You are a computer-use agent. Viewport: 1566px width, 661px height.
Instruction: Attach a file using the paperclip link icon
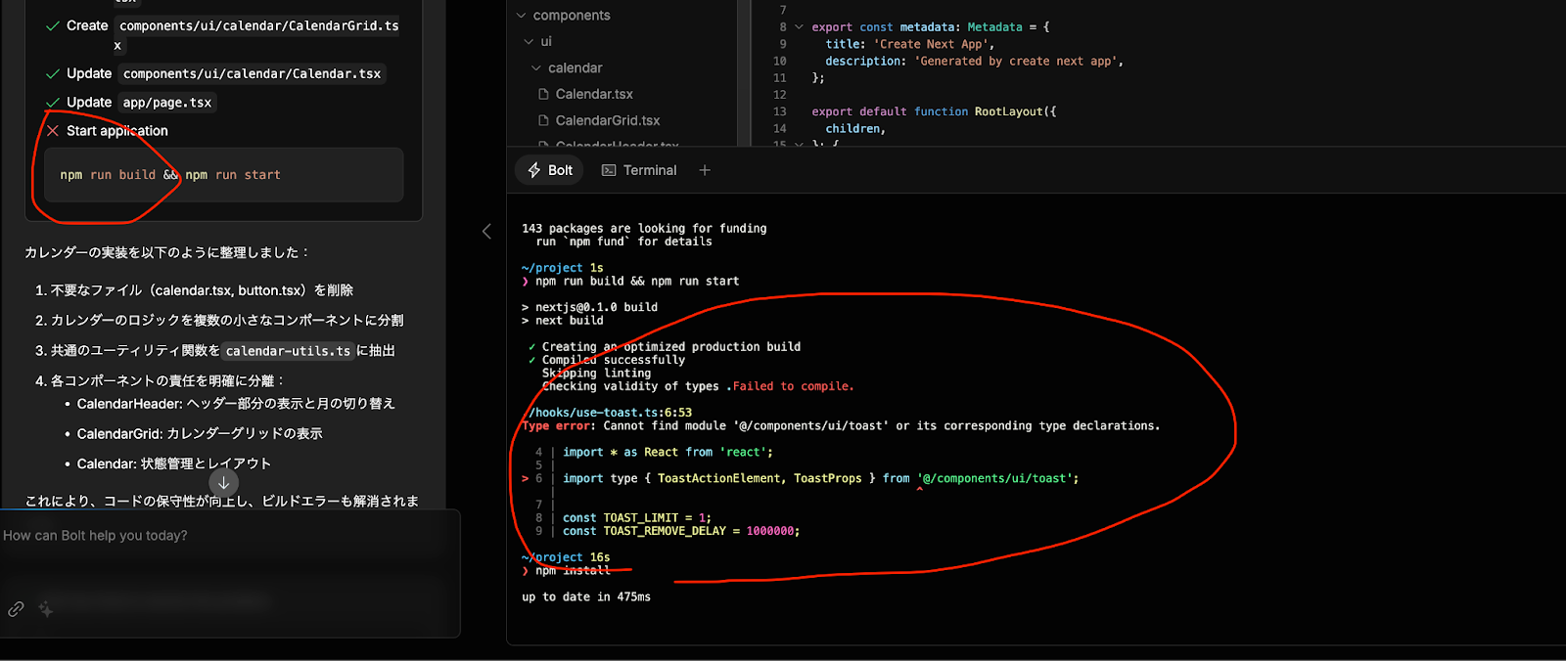16,608
